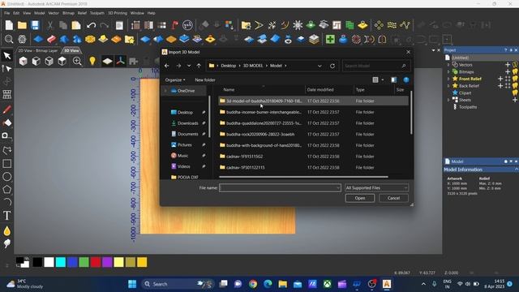Select the Create Circle tool in left toolbar
The width and height of the screenshot is (519, 292).
click(x=7, y=177)
